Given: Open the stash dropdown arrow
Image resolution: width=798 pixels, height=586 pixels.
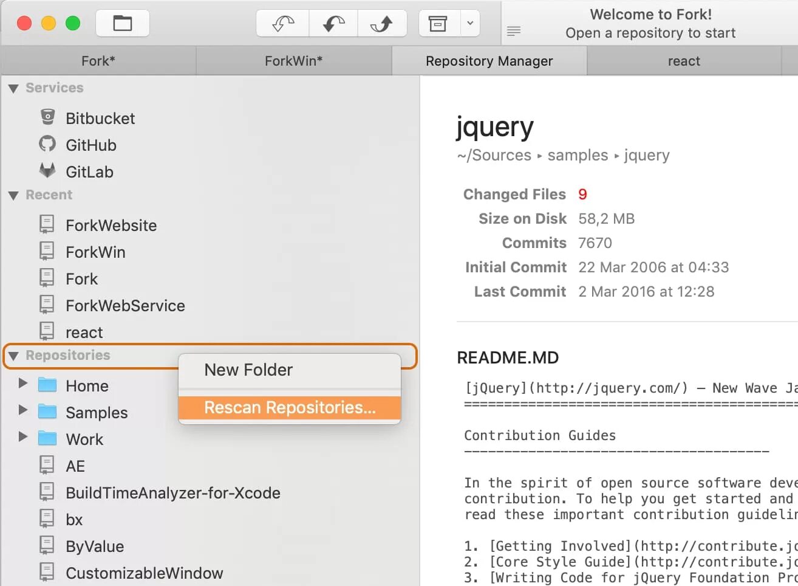Looking at the screenshot, I should click(470, 24).
